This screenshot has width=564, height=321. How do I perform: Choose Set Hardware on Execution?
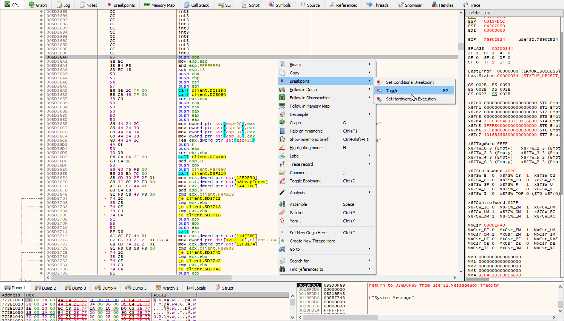(414, 99)
